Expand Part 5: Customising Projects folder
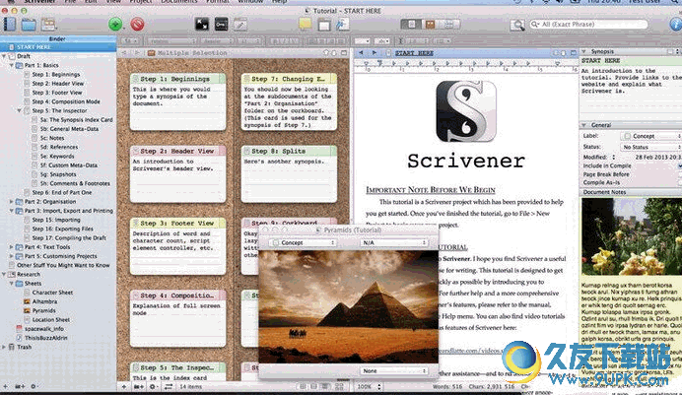 (11, 256)
